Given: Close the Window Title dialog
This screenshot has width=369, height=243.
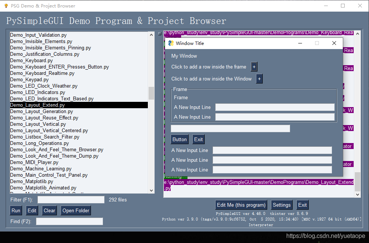Looking at the screenshot, I should pos(334,43).
